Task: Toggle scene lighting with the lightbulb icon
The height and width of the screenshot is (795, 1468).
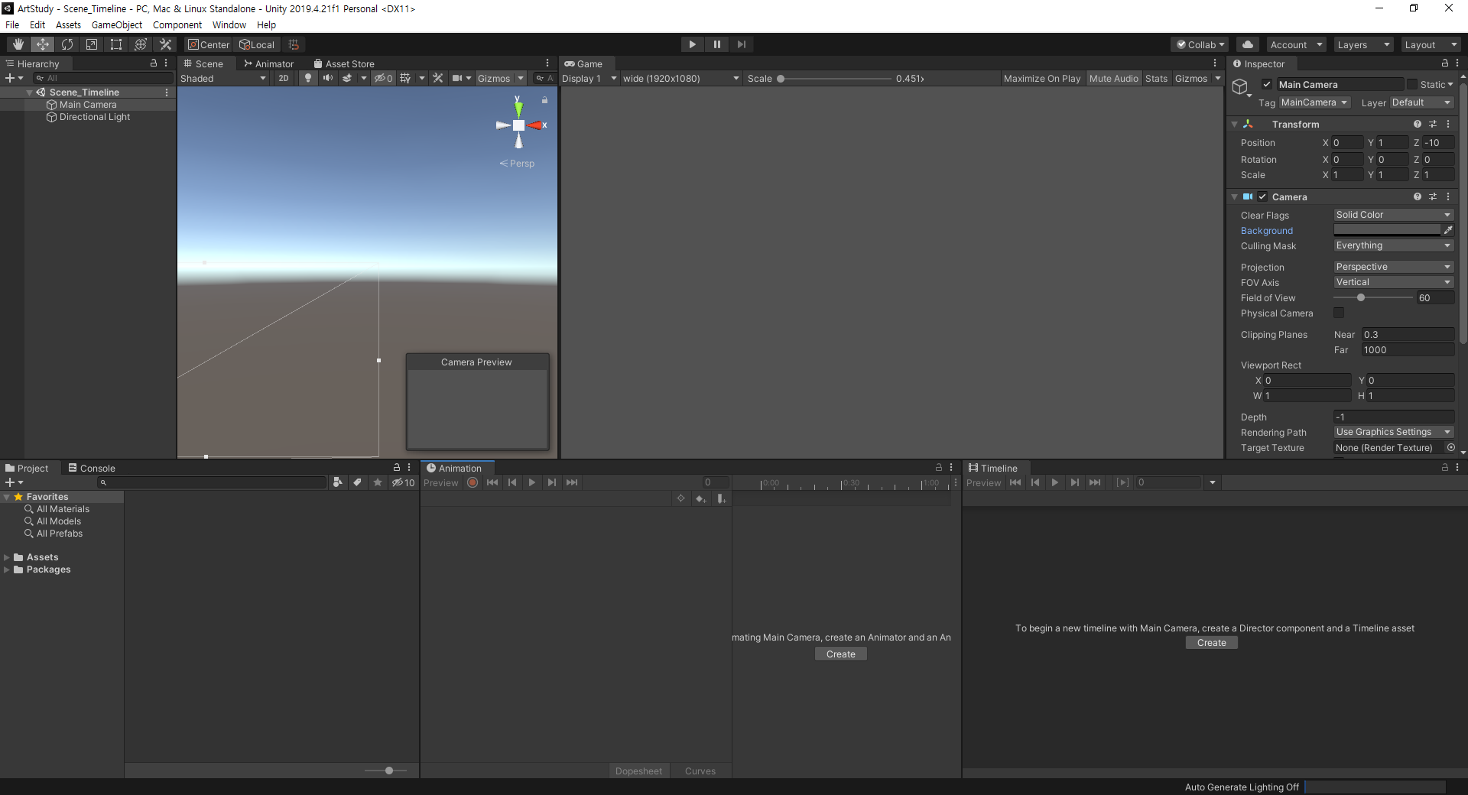Action: (x=308, y=78)
